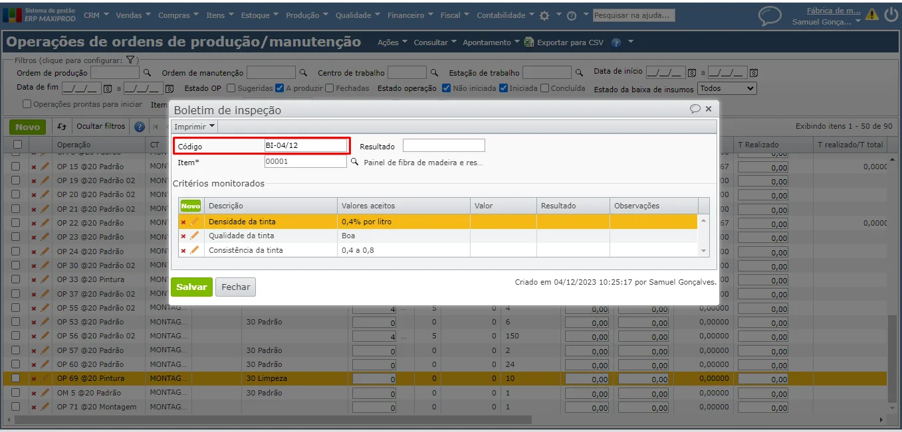Click the Fechar button
Image resolution: width=902 pixels, height=432 pixels.
(x=235, y=287)
